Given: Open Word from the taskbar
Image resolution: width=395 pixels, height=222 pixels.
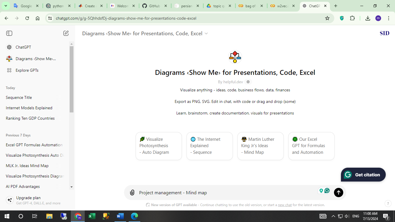Looking at the screenshot, I should (120, 216).
